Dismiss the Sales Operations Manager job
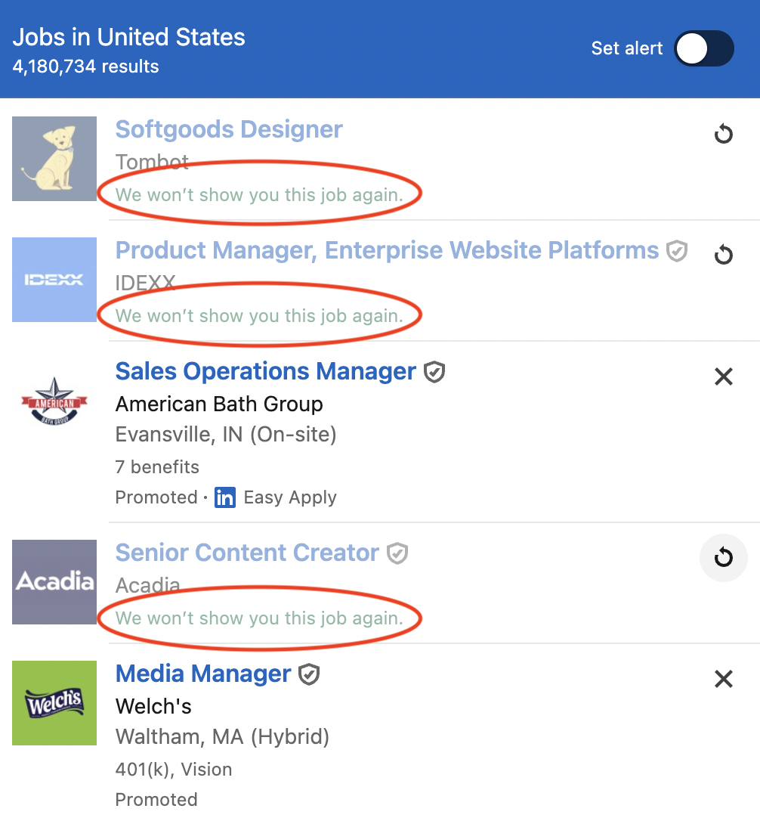 coord(723,376)
